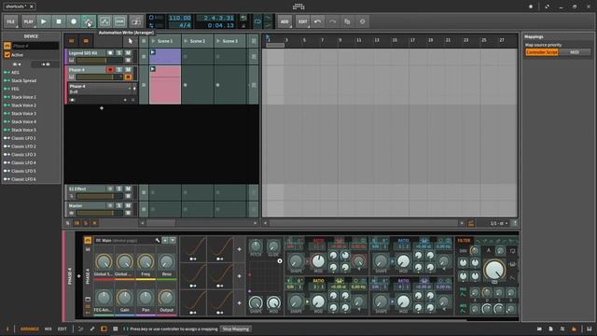Switch to MIX view

(x=49, y=329)
